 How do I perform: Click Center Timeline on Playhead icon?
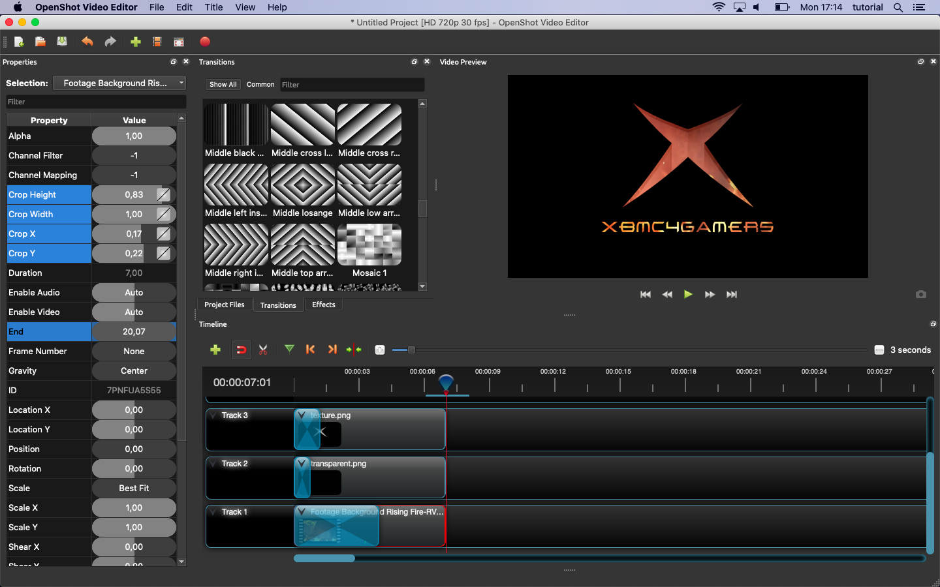[x=354, y=350]
